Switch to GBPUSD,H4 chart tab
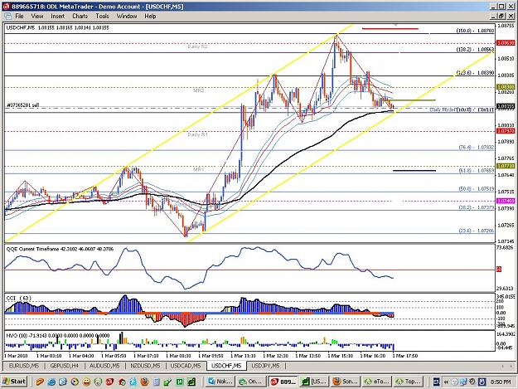 point(64,366)
